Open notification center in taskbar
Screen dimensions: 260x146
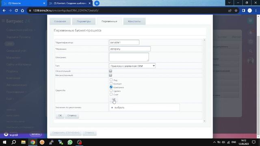click(x=253, y=142)
